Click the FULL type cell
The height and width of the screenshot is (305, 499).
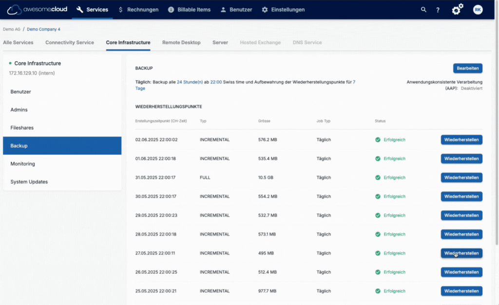coord(205,178)
